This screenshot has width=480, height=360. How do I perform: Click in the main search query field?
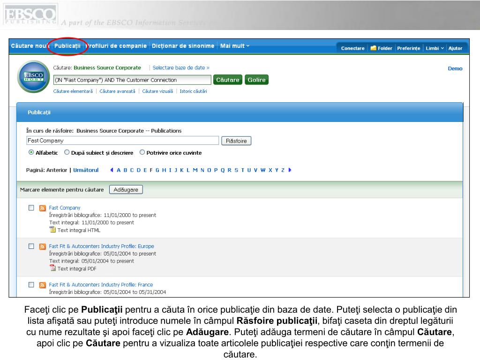(132, 80)
